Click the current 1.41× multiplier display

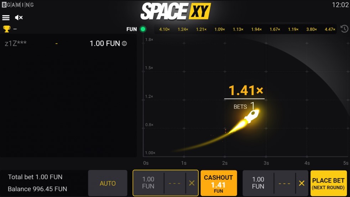click(x=246, y=90)
